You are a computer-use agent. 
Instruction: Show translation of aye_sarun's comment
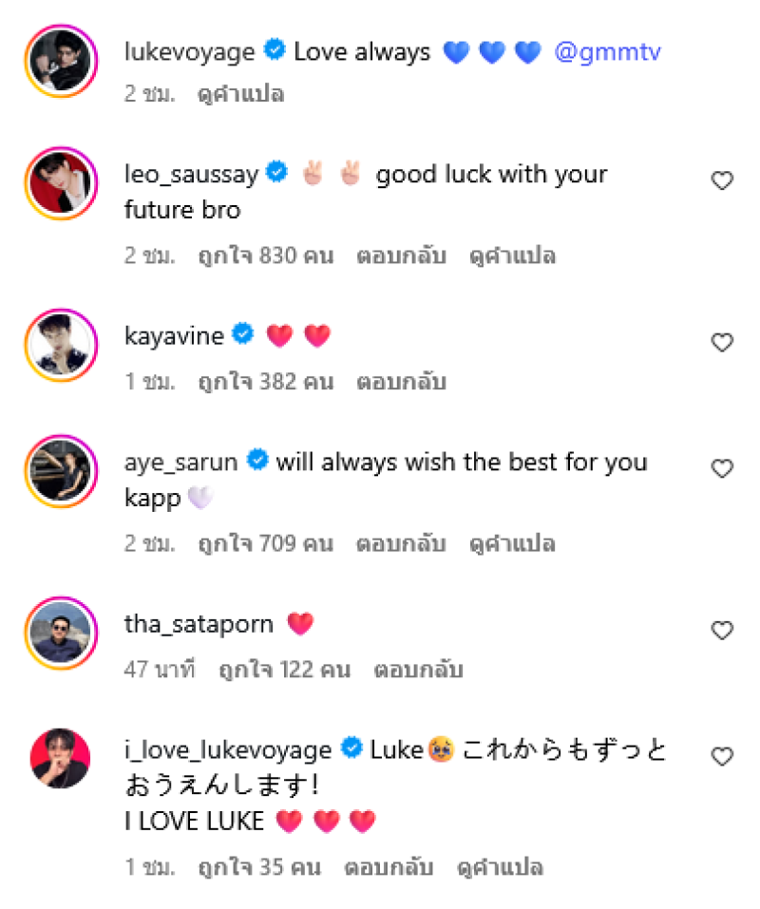click(513, 543)
